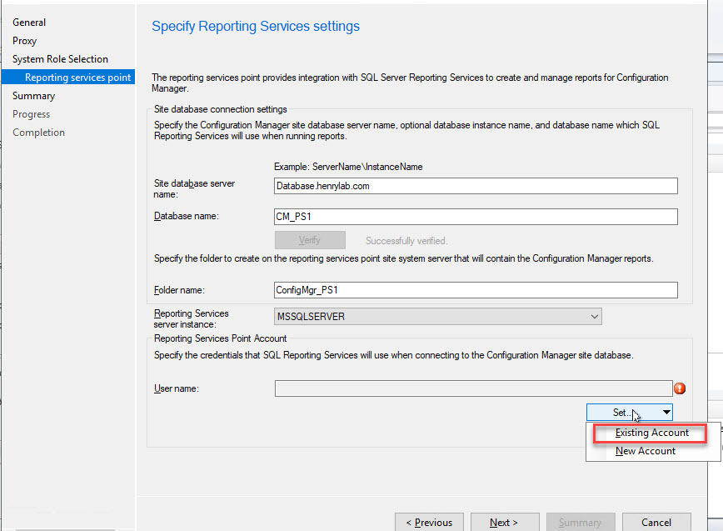Viewport: 723px width, 531px height.
Task: Choose New Account from the Set menu
Action: pos(646,451)
